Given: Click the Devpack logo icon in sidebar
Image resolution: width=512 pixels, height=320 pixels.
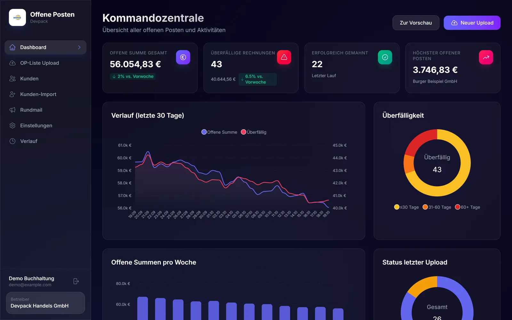Looking at the screenshot, I should pyautogui.click(x=17, y=17).
